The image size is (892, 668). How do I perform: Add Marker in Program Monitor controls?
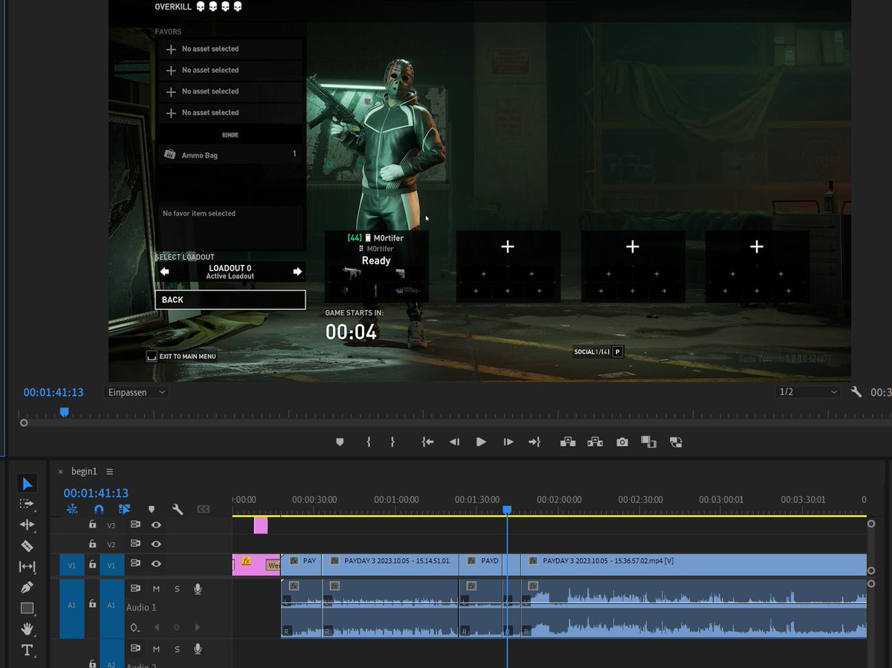click(x=340, y=442)
